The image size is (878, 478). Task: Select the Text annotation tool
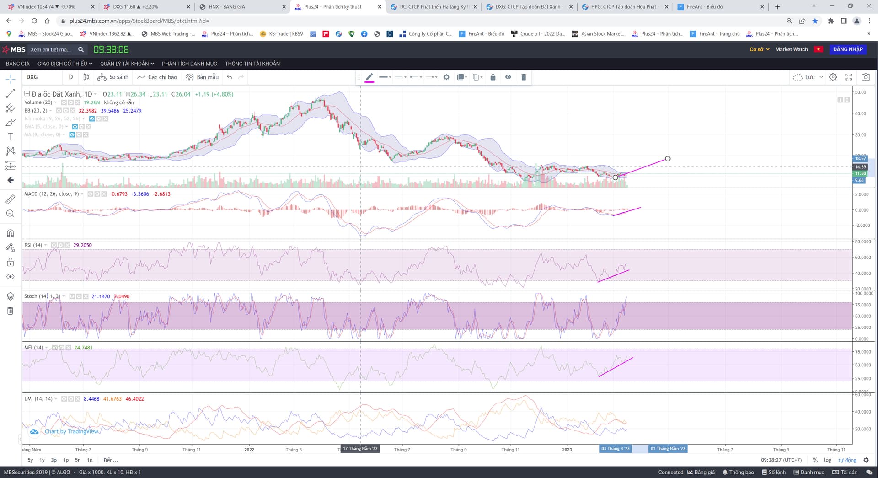point(10,137)
